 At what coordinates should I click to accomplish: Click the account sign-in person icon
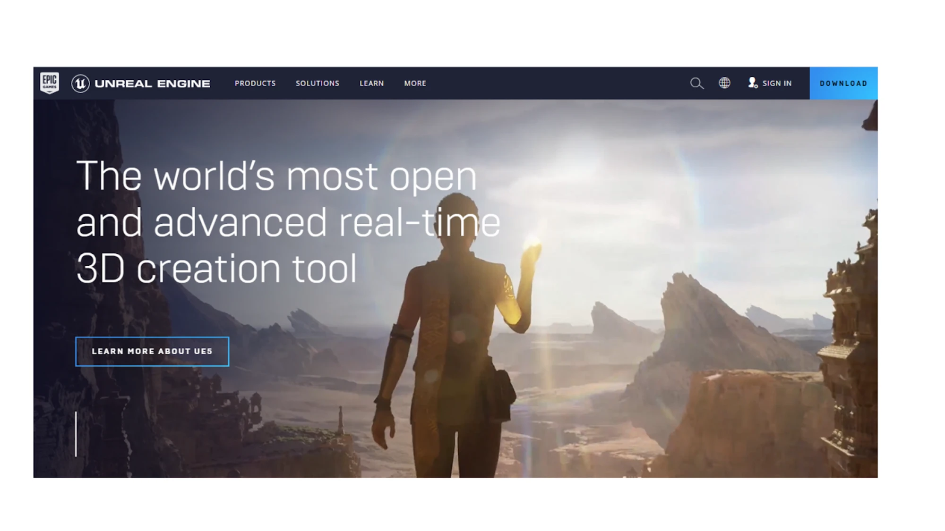(x=752, y=83)
